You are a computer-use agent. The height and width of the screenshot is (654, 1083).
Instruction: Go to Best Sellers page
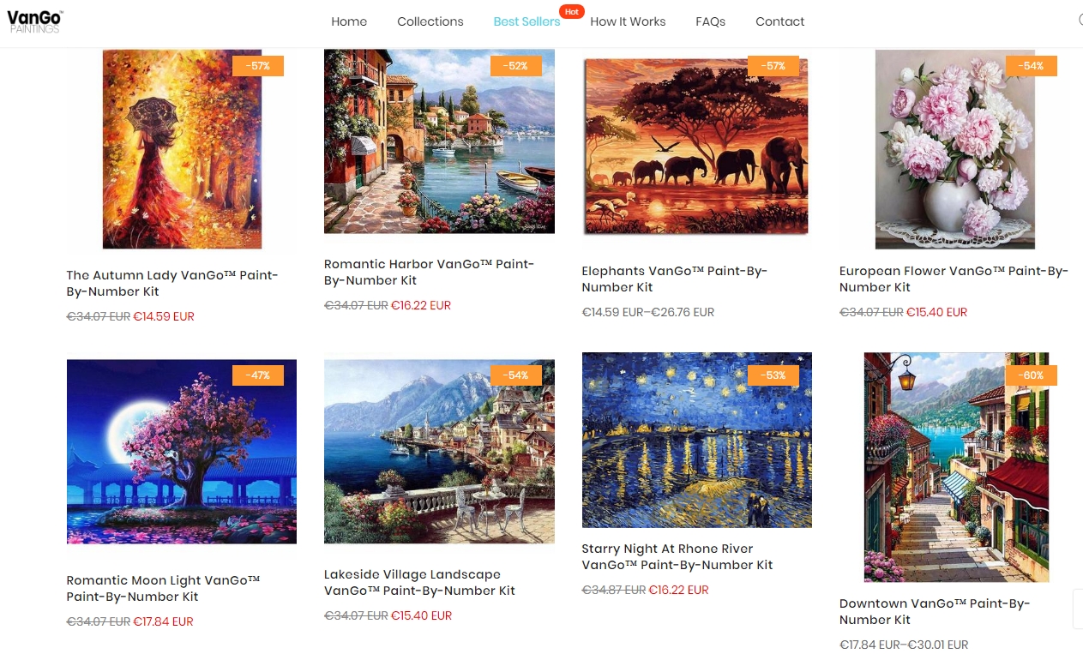[x=526, y=21]
